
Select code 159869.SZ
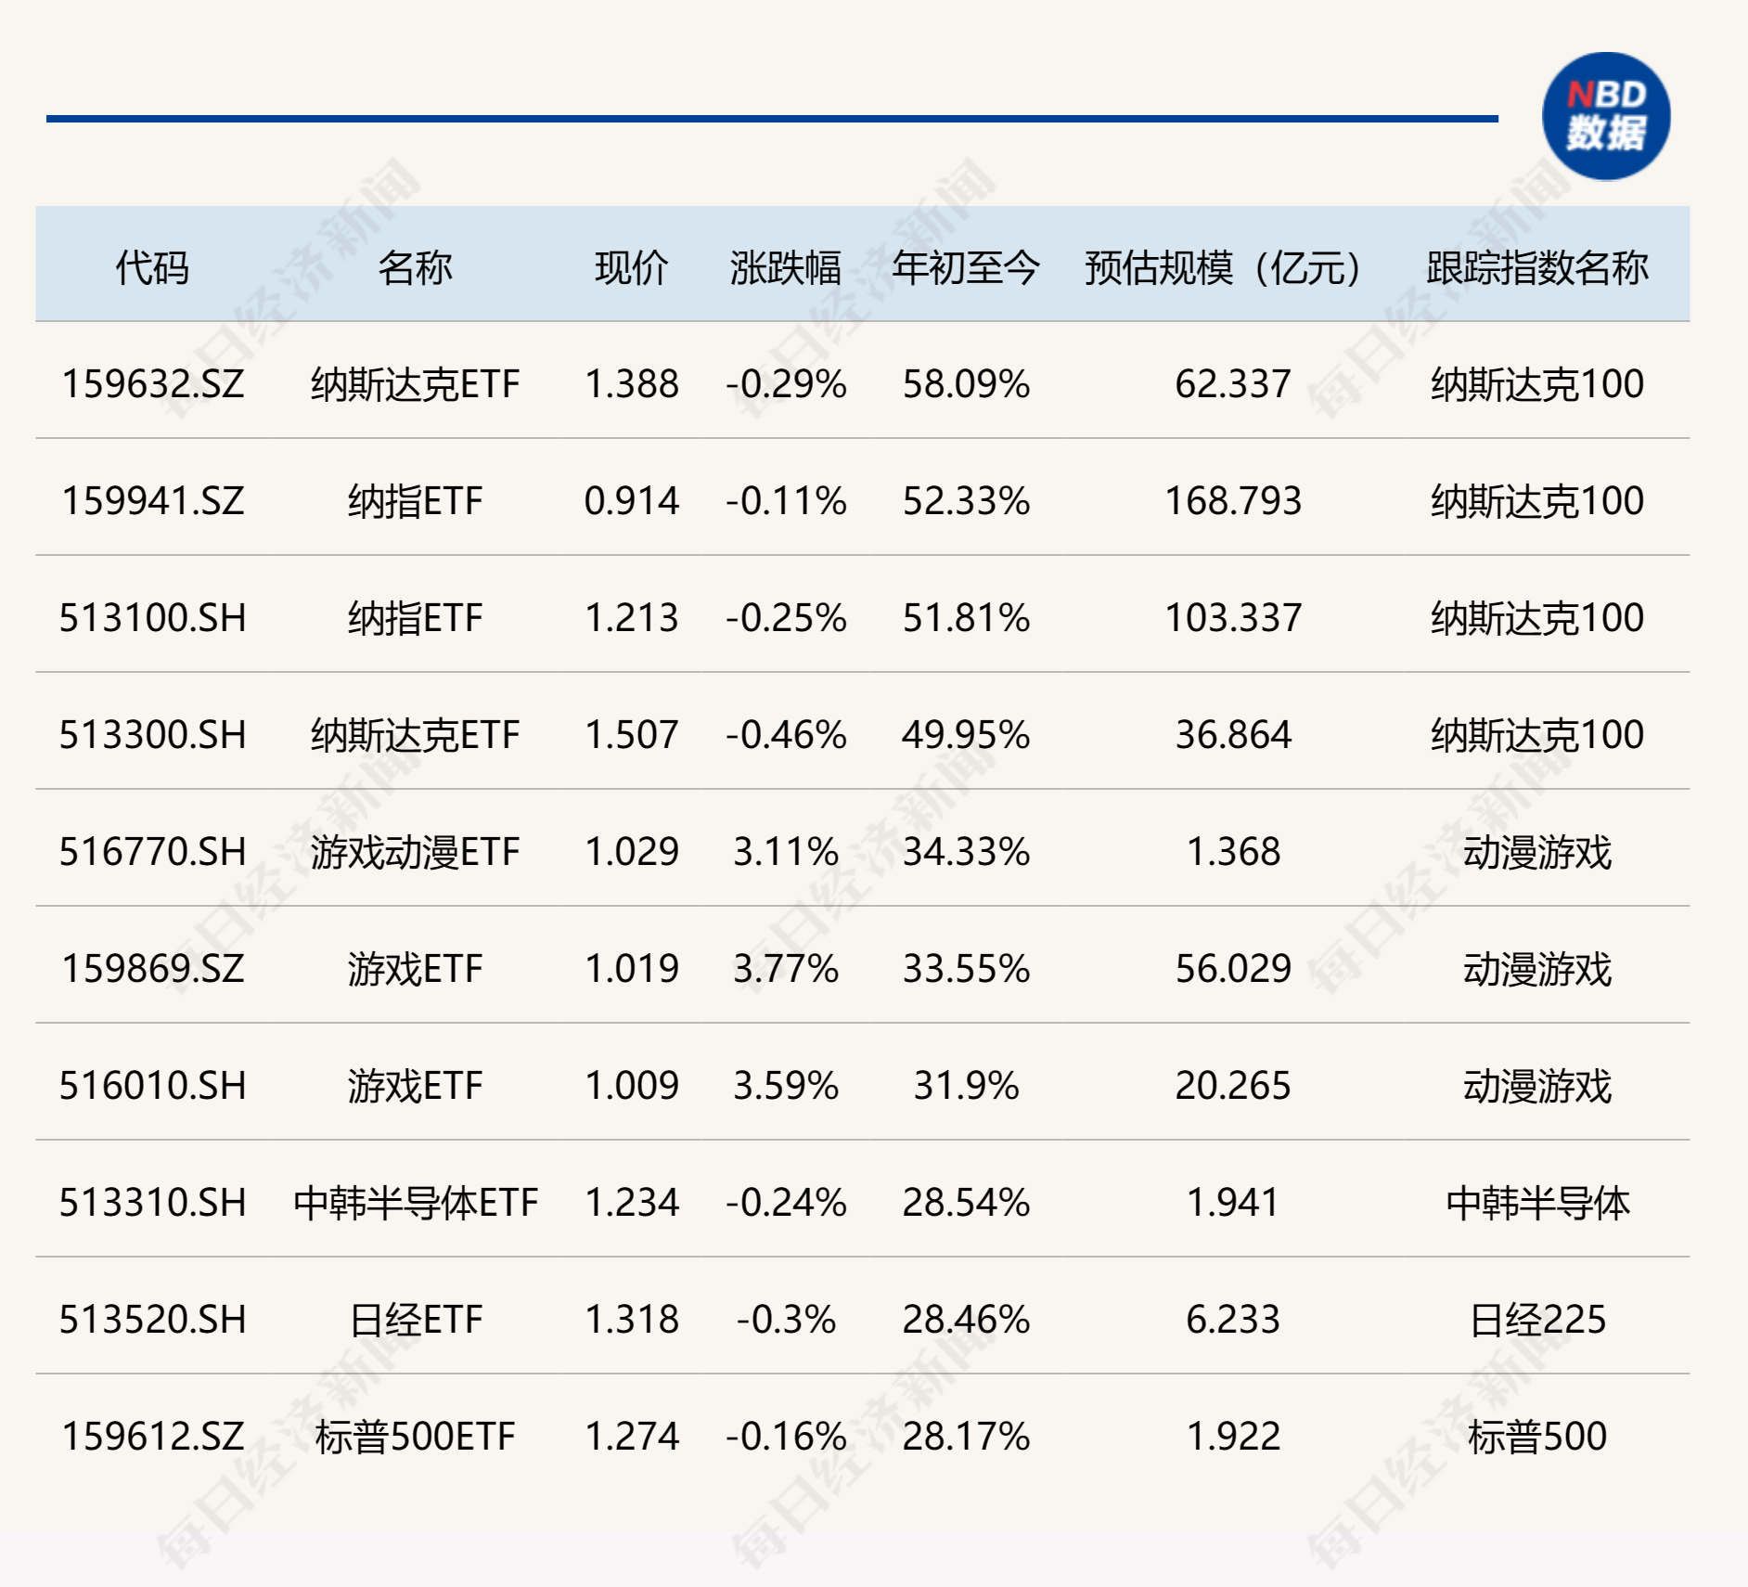tap(152, 969)
